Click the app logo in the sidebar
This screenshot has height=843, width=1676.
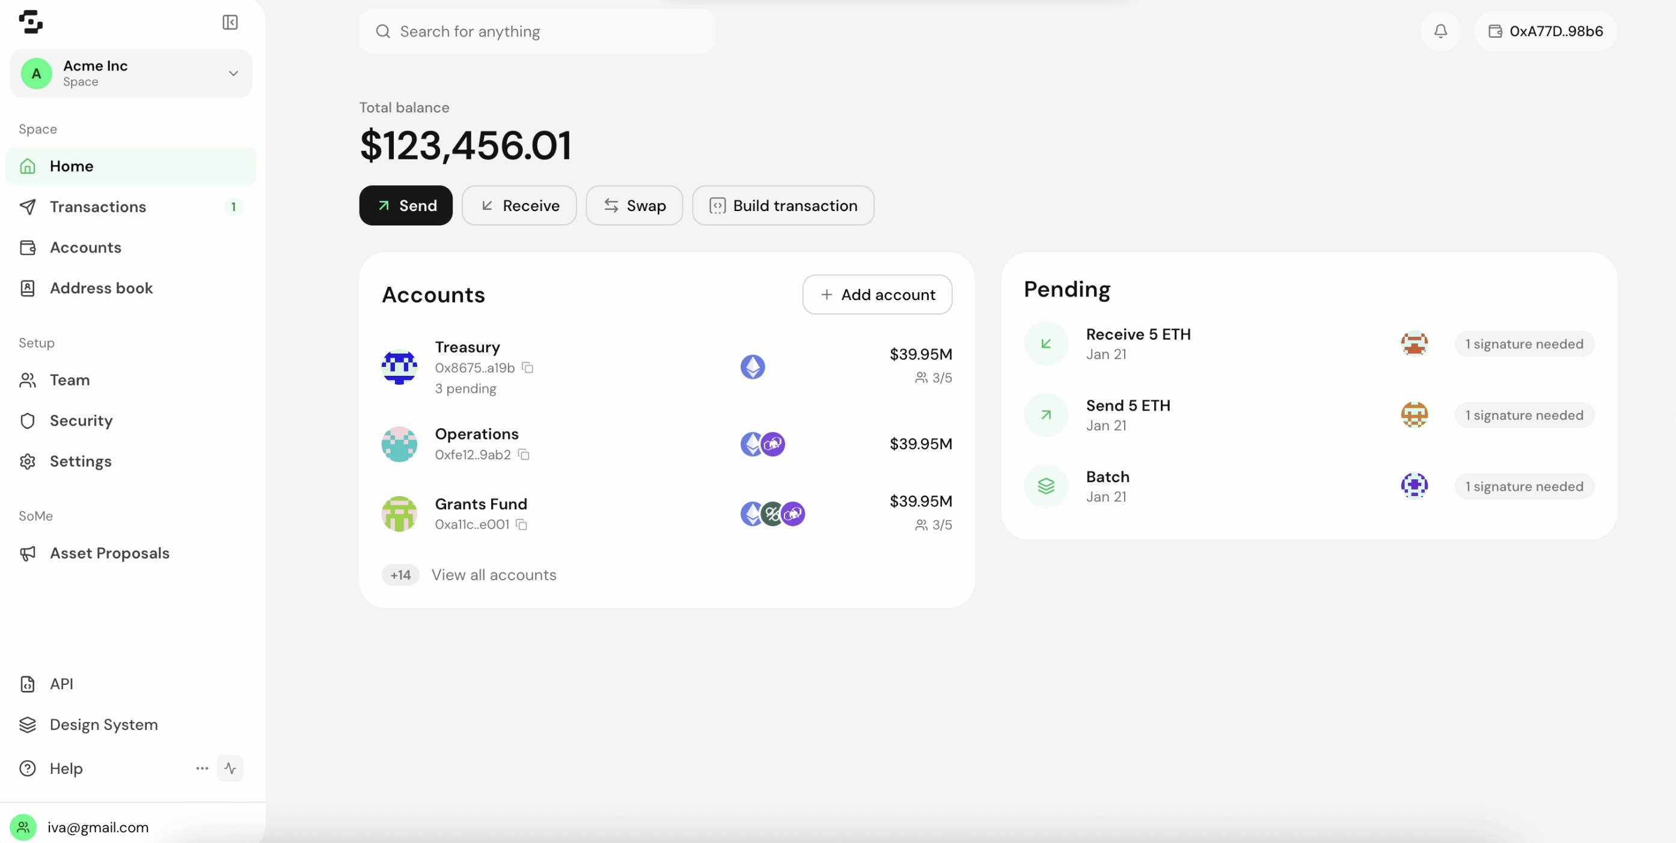coord(31,22)
